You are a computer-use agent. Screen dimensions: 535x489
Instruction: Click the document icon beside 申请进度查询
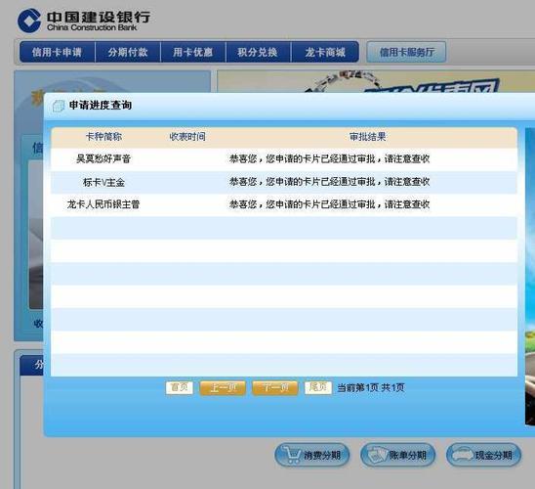click(59, 106)
